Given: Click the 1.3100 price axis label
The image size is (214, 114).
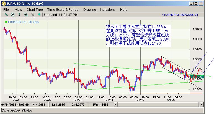Looking at the screenshot, I should (x=197, y=59).
